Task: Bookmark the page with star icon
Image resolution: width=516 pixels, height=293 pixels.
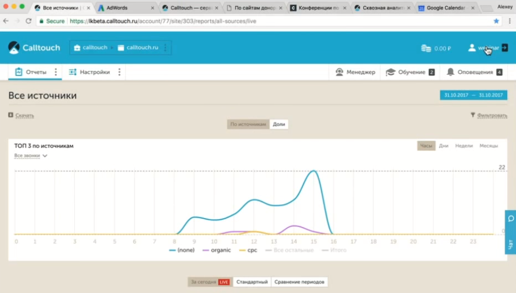Action: pos(496,21)
